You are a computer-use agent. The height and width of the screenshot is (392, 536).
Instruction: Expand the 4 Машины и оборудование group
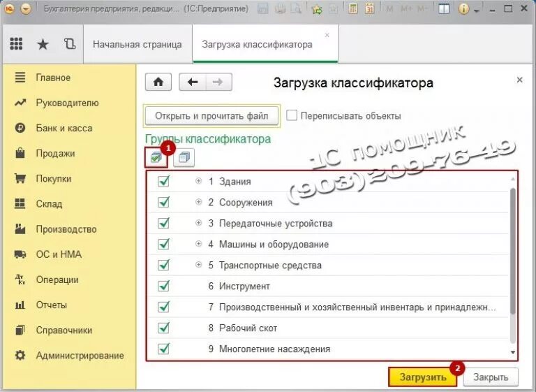pyautogui.click(x=198, y=244)
